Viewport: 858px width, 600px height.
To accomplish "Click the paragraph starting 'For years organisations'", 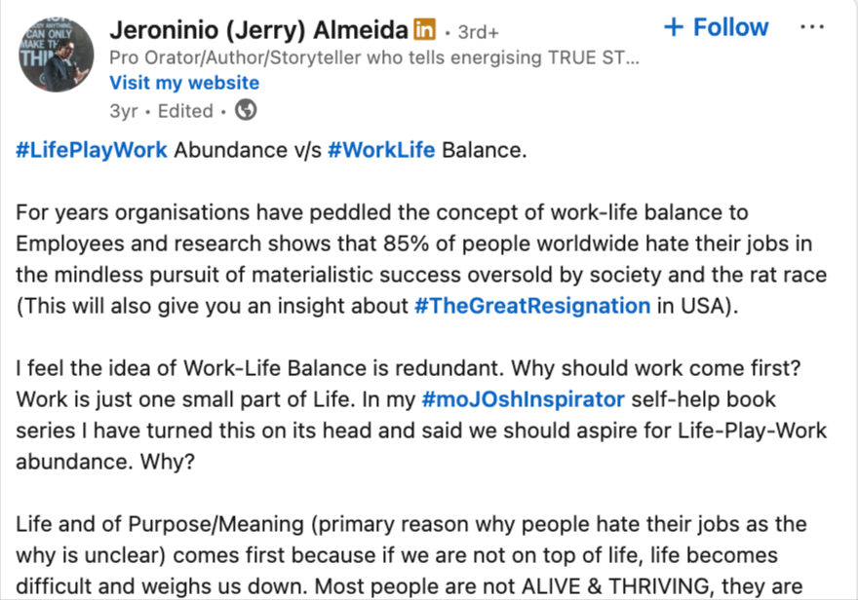I will (421, 259).
